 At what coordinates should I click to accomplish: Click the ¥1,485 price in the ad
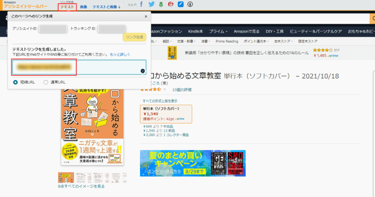coord(320,55)
